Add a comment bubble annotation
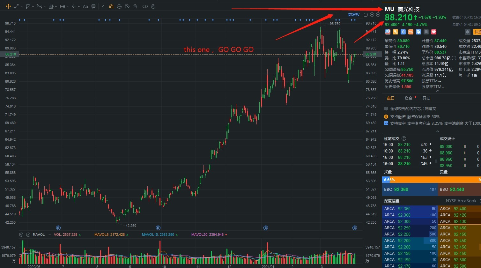 click(x=93, y=6)
